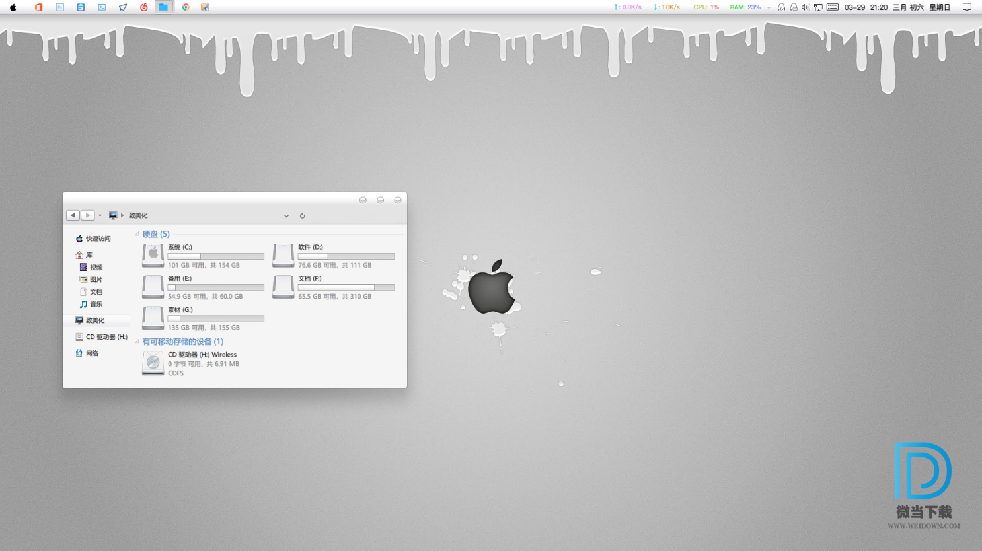Viewport: 982px width, 551px height.
Task: Launch the command terminal icon
Action: pos(102,7)
